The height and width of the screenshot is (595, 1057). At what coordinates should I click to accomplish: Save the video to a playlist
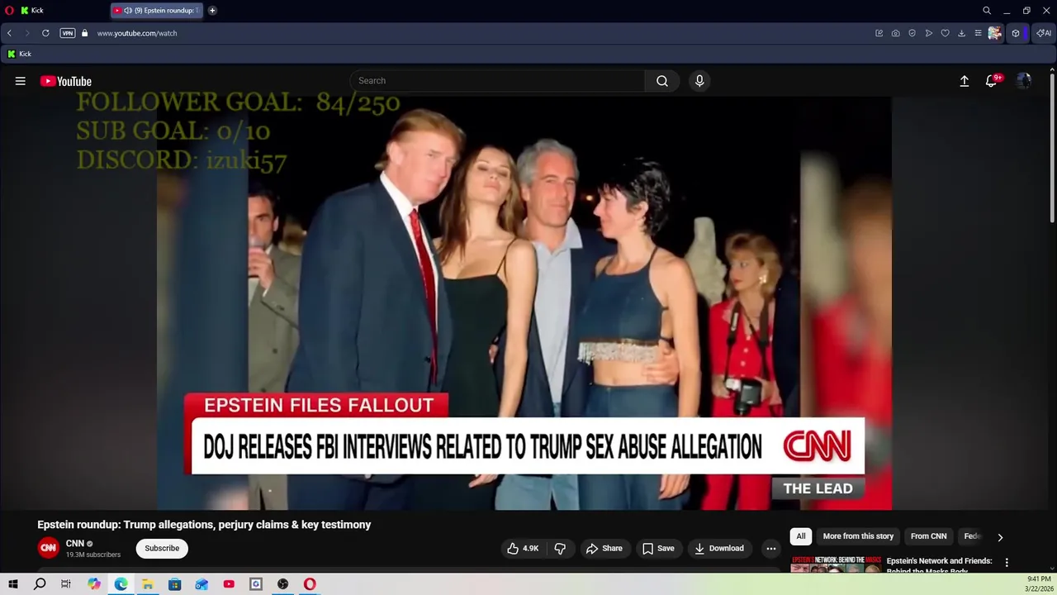[x=658, y=549]
